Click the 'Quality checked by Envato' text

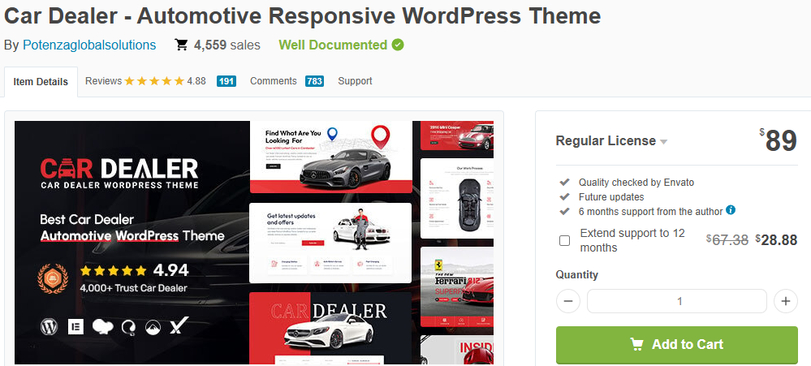[x=636, y=182]
